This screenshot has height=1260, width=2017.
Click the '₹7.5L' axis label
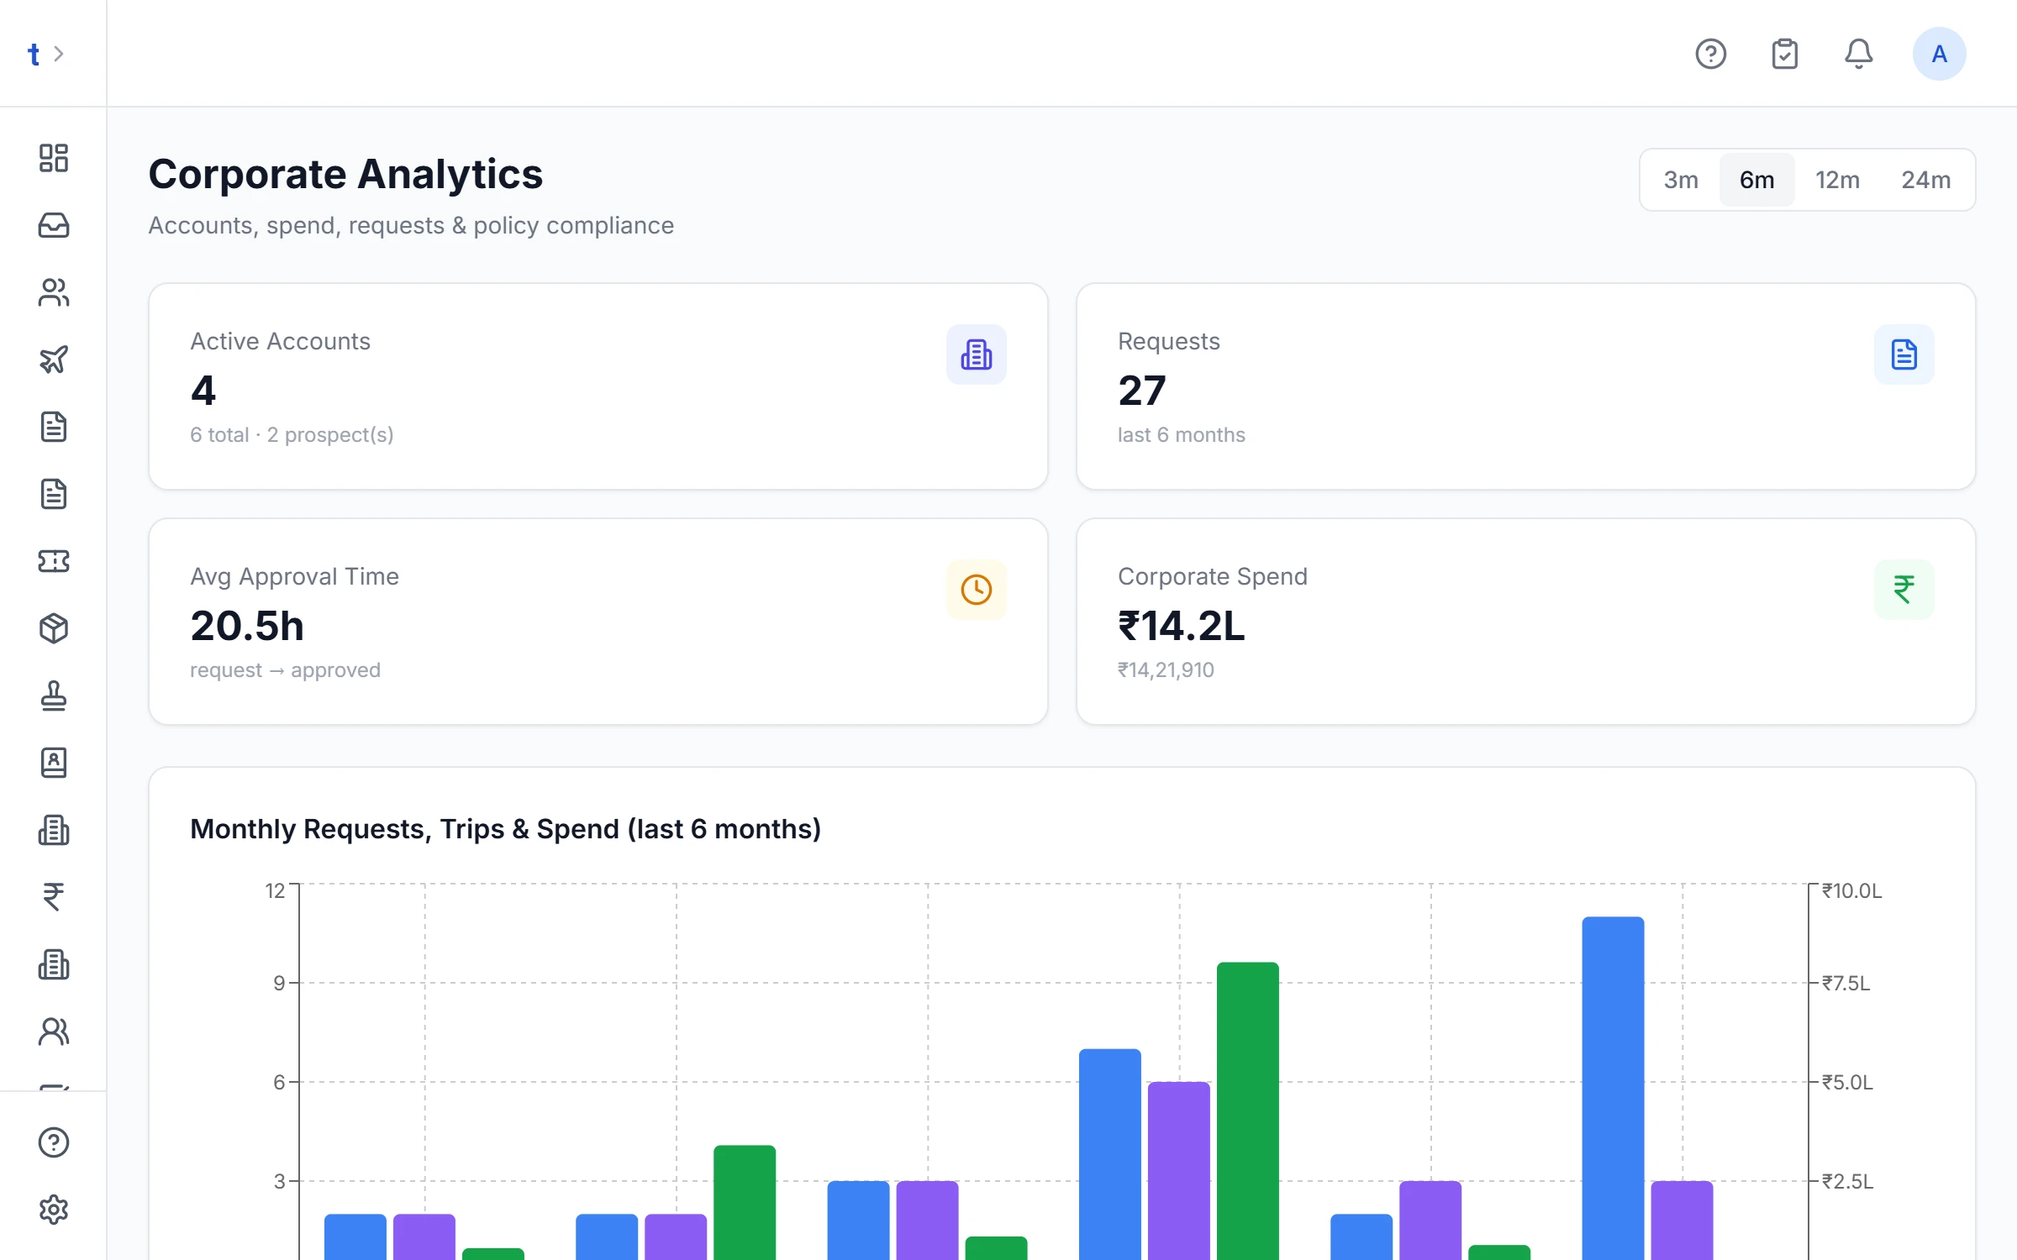(x=1846, y=983)
